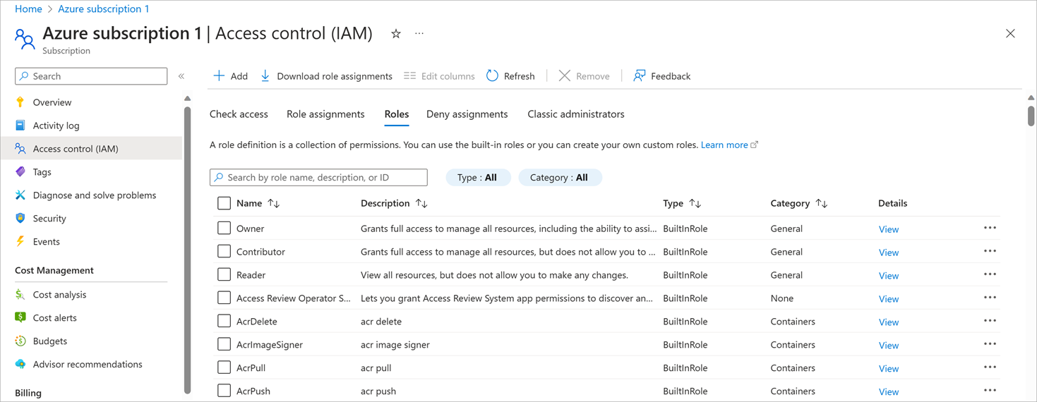Click the Download role assignments arrow icon
Image resolution: width=1037 pixels, height=402 pixels.
(265, 75)
